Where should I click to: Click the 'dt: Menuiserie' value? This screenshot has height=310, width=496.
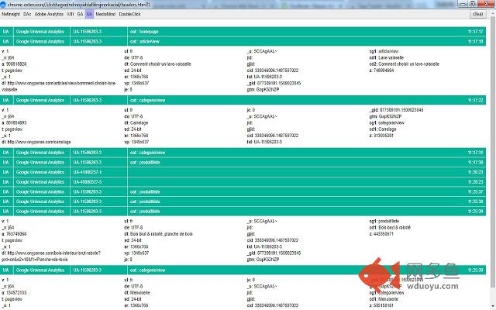pos(137,293)
